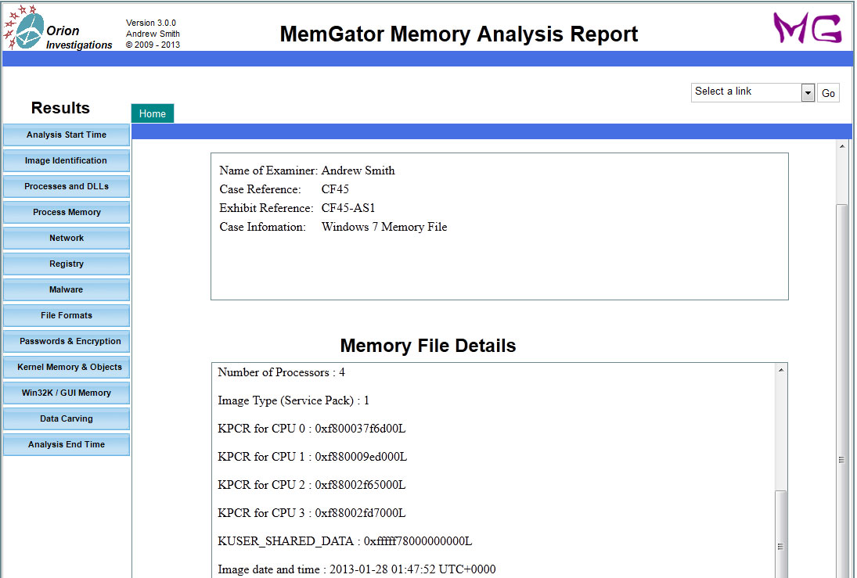Click the KPCR for CPU 2 address

pos(360,485)
